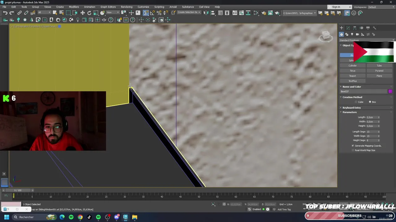
Task: Open the Rendered Frame Window icon
Action: [x=270, y=13]
